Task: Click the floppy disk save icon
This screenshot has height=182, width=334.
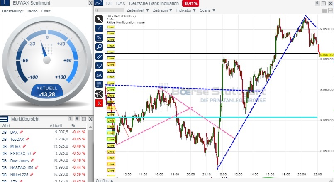Action: (331, 11)
